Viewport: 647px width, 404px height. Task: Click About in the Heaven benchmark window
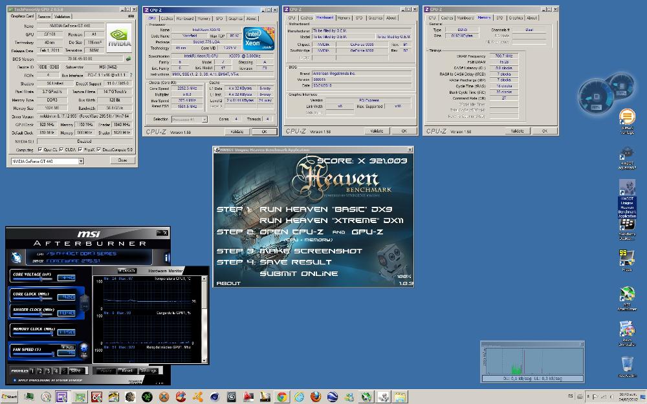click(x=228, y=283)
